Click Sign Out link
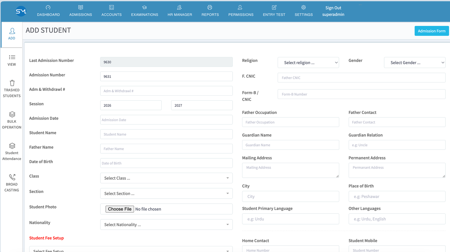450x252 pixels. 333,8
